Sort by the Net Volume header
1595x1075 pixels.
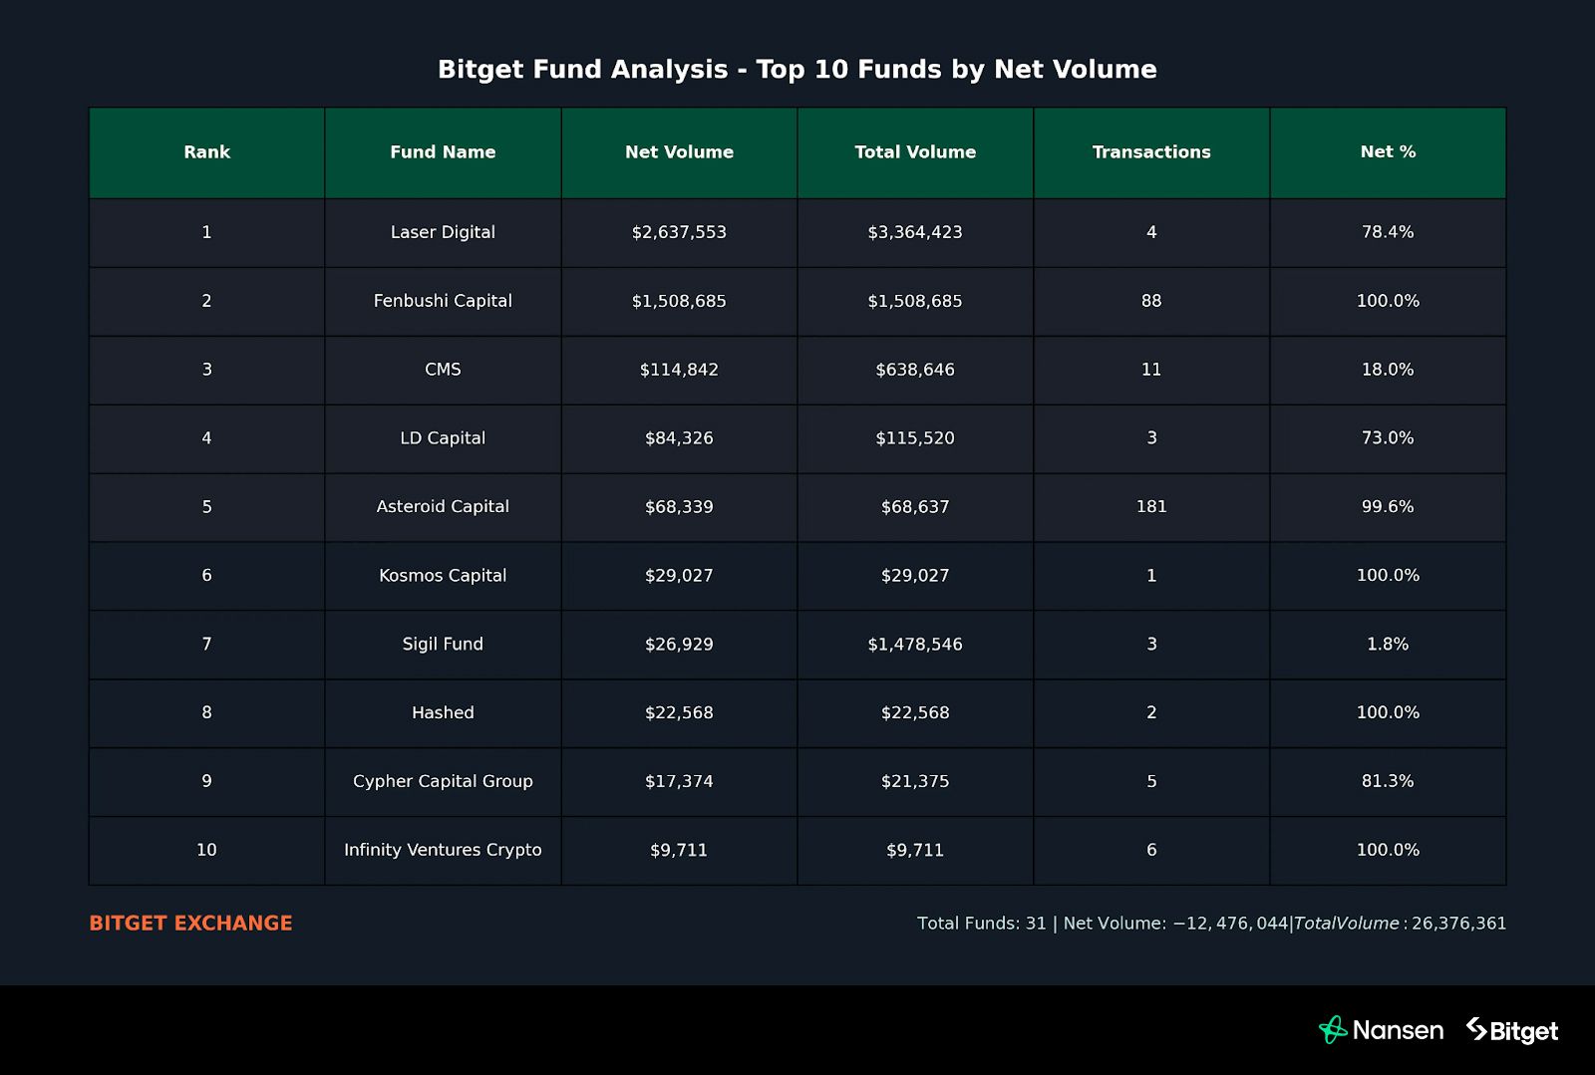tap(679, 152)
